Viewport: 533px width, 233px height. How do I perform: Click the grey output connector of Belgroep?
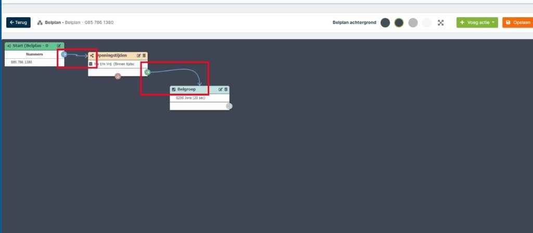click(229, 106)
